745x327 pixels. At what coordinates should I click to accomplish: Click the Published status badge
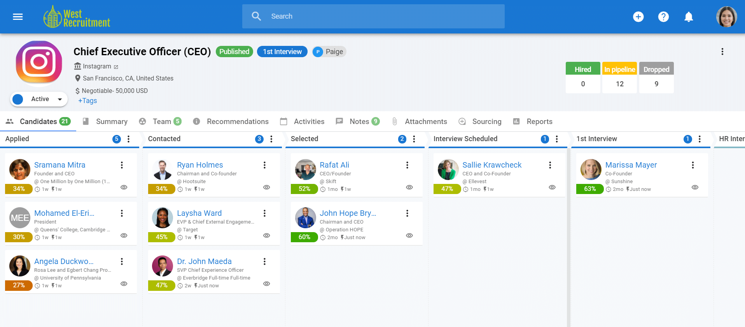click(x=234, y=52)
